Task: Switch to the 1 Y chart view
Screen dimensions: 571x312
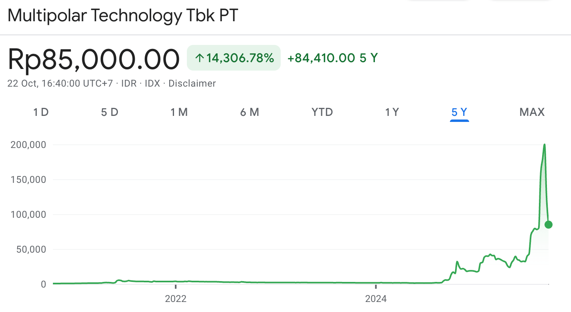Action: [x=392, y=112]
